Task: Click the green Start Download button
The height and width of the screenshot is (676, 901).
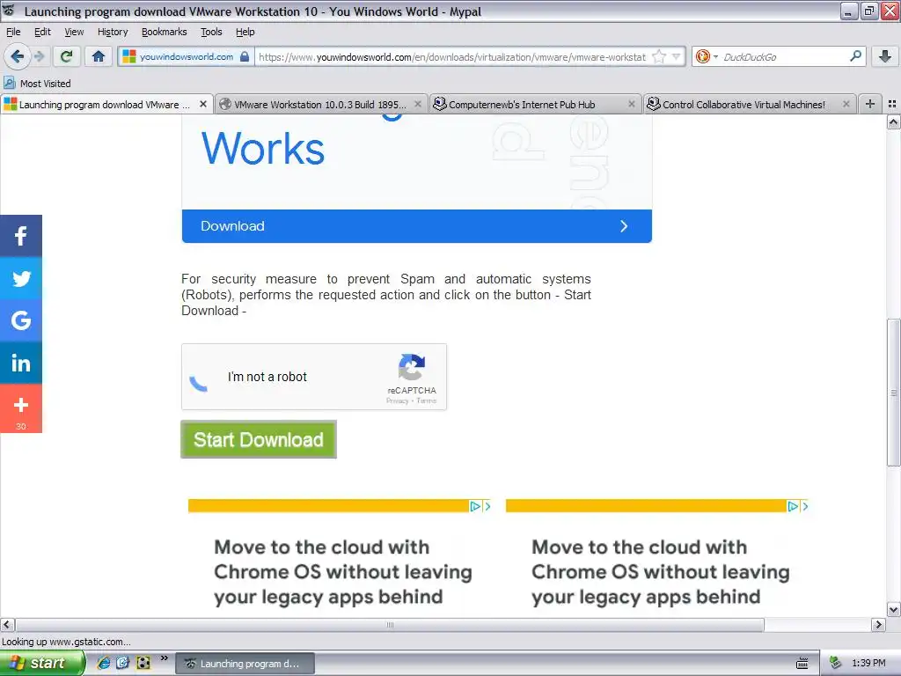Action: pyautogui.click(x=259, y=440)
